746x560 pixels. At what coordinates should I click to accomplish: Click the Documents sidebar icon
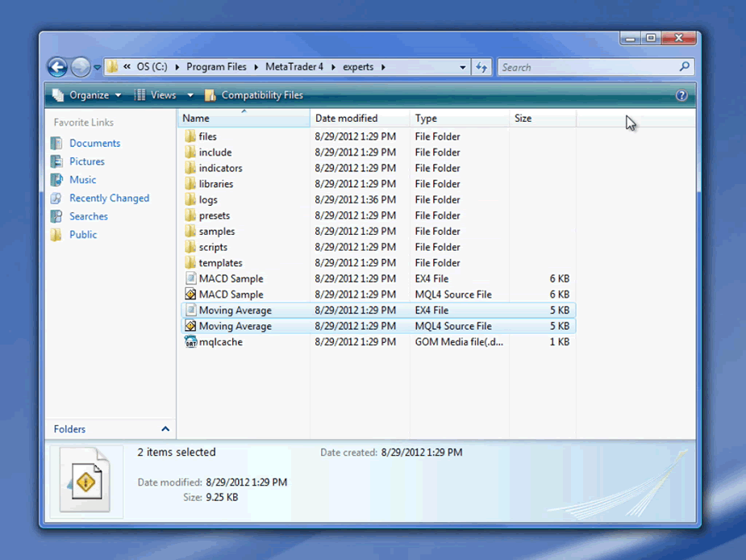tap(56, 143)
